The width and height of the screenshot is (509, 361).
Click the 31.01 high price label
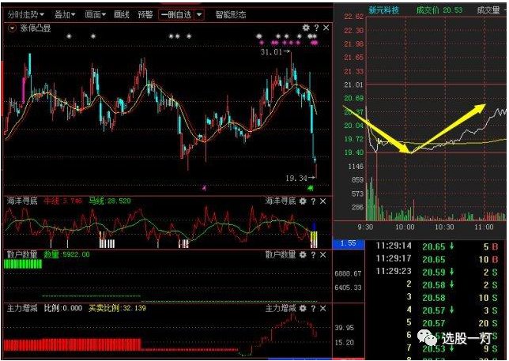271,52
